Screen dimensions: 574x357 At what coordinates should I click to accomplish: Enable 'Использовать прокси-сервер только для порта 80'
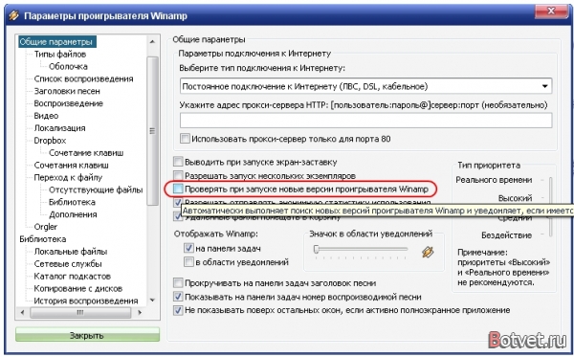(185, 139)
